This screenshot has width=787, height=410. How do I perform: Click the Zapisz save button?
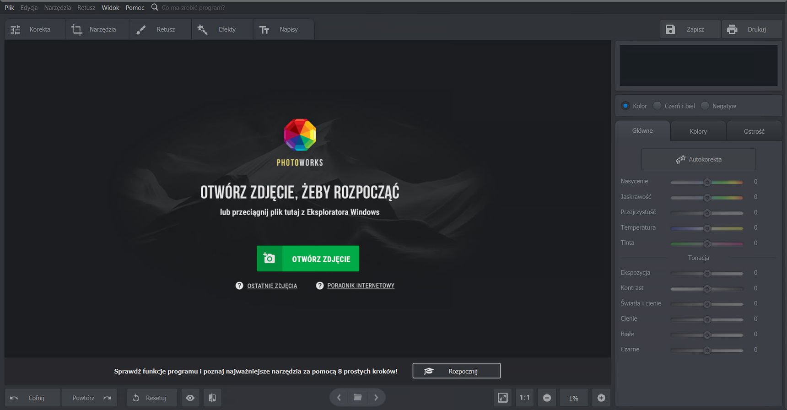pyautogui.click(x=690, y=29)
